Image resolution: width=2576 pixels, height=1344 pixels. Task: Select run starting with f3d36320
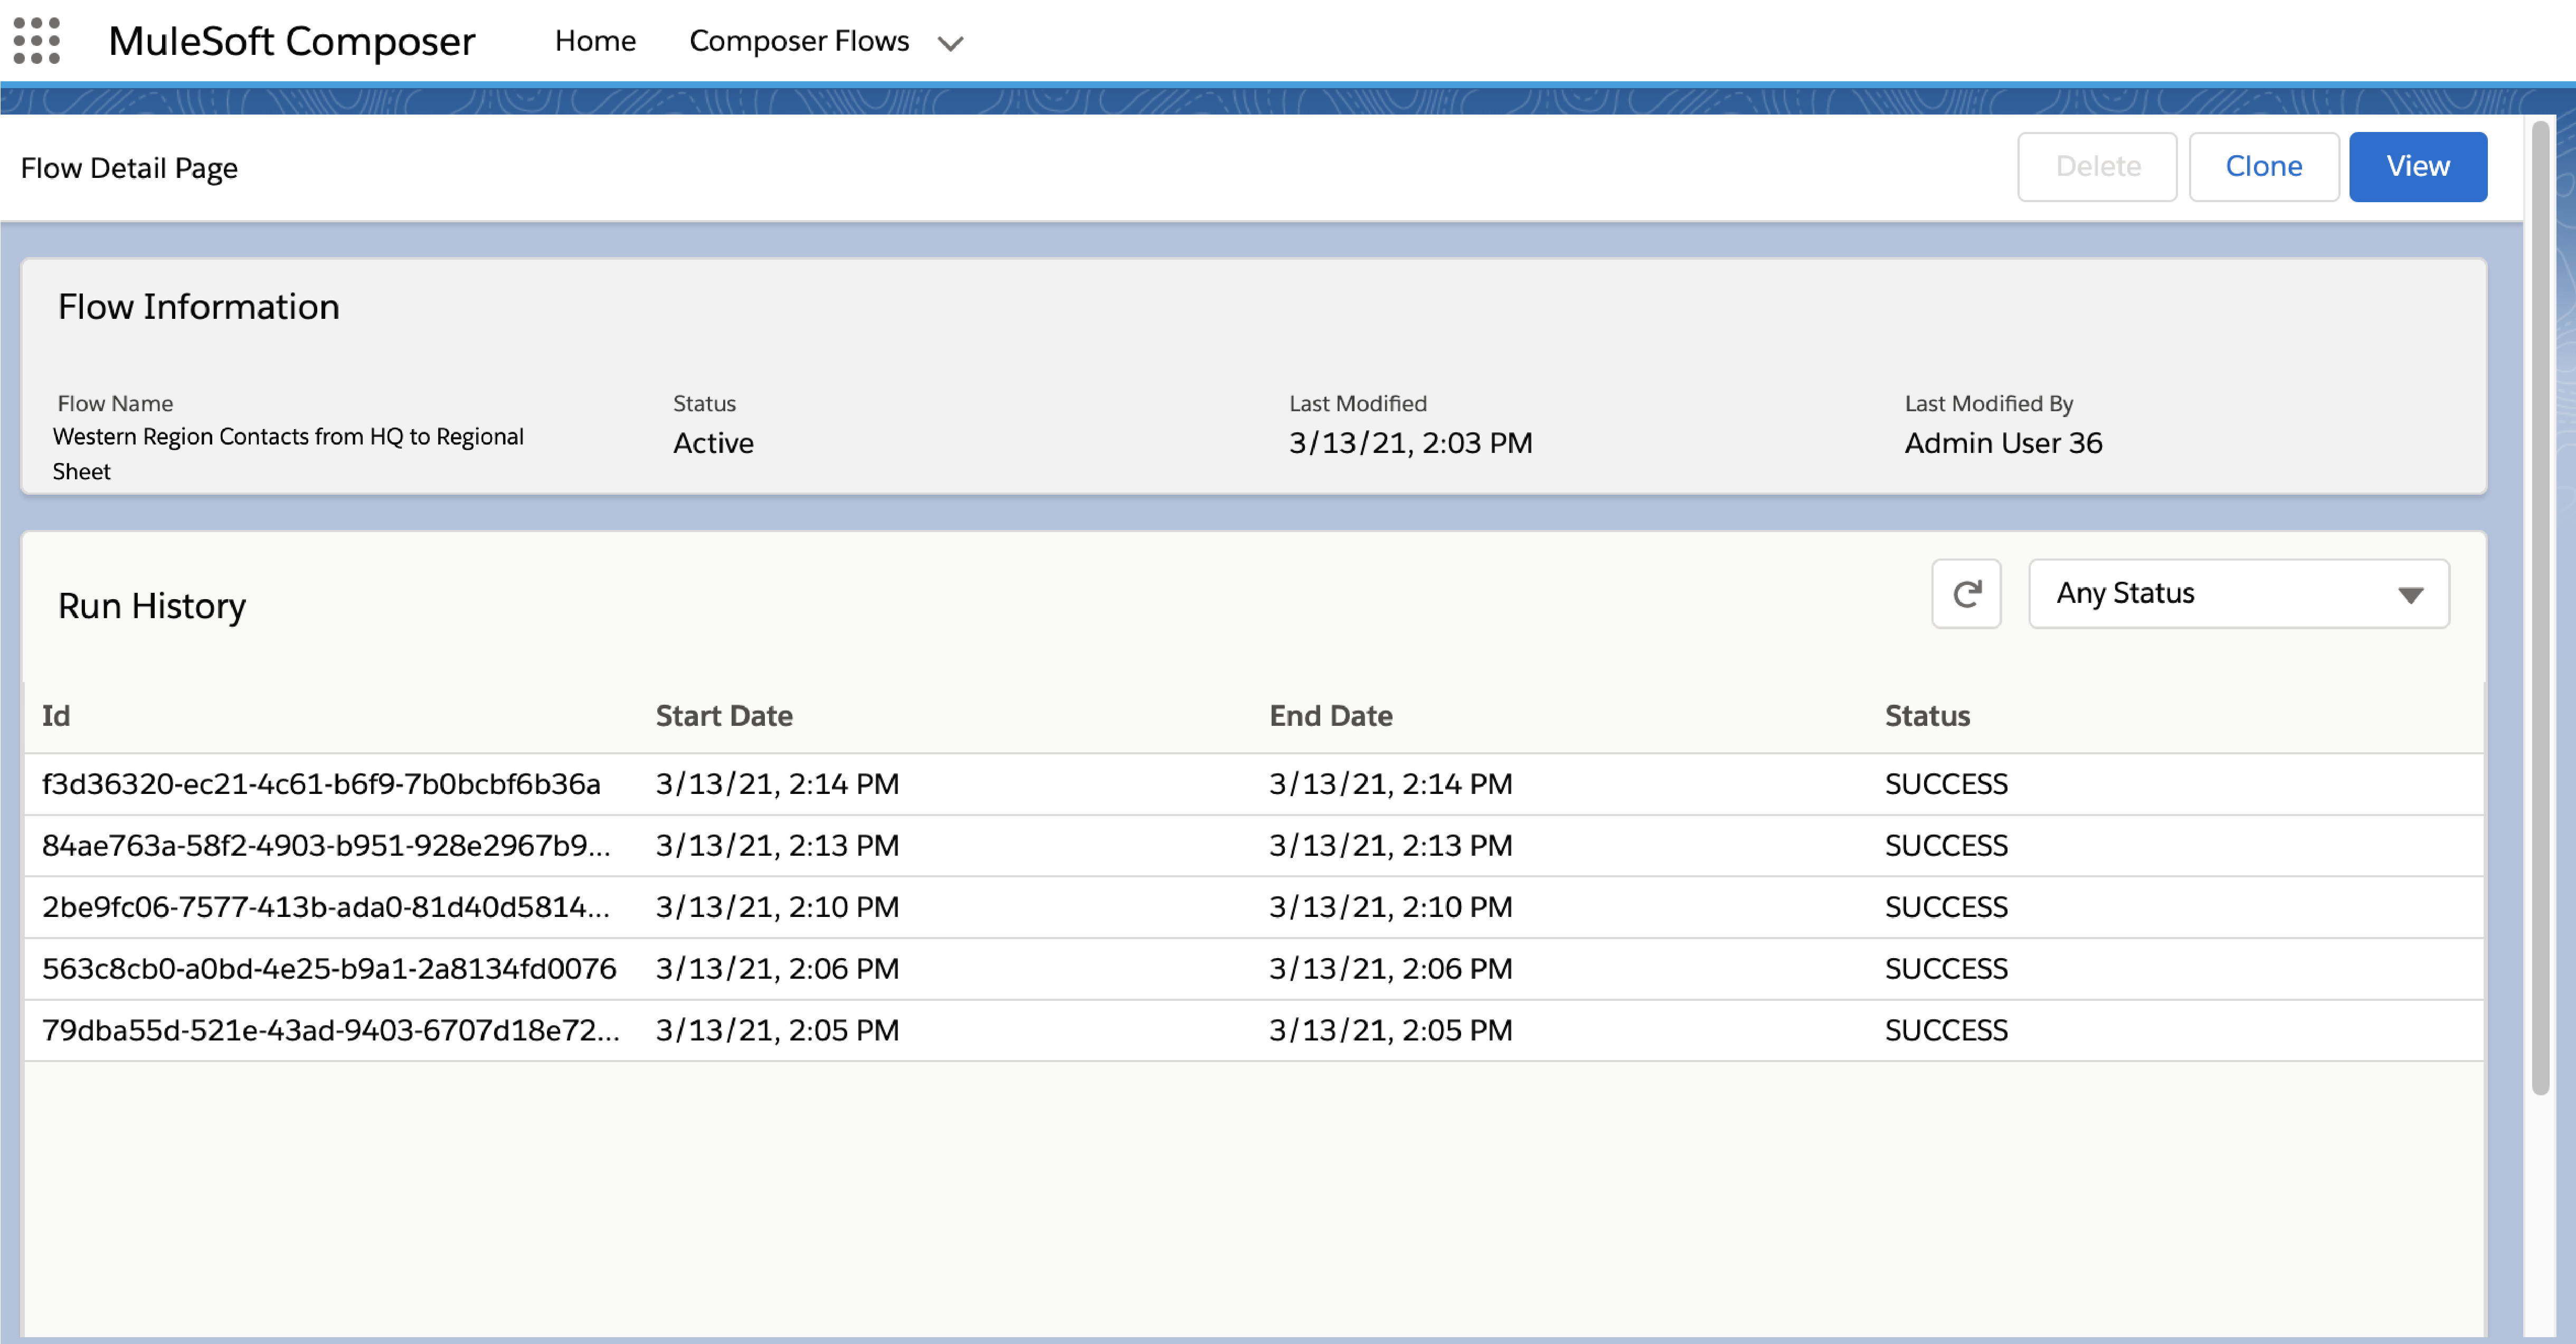point(321,784)
